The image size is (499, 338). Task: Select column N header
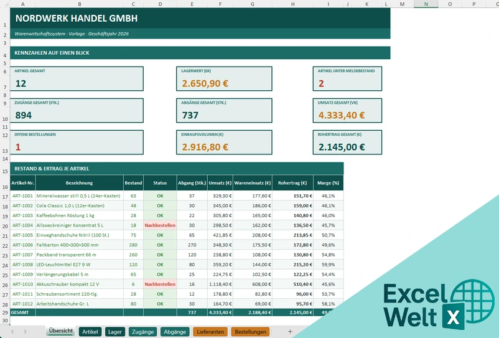click(x=426, y=4)
